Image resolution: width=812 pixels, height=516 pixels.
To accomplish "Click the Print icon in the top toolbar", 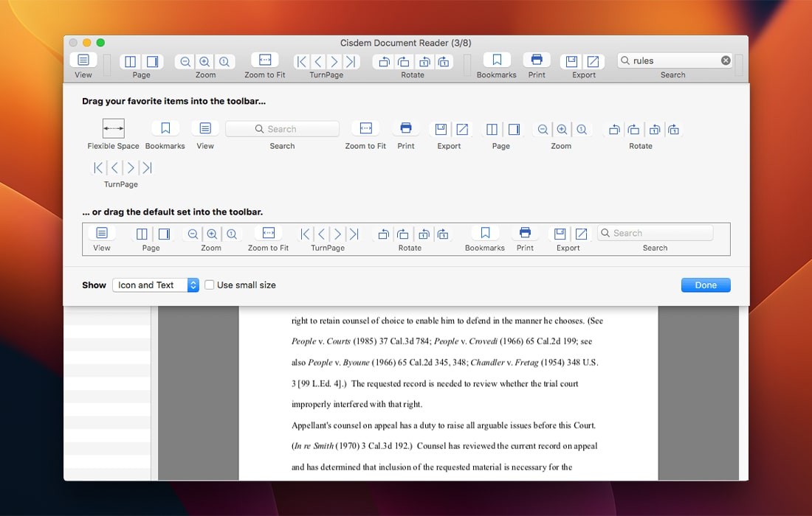I will click(537, 60).
